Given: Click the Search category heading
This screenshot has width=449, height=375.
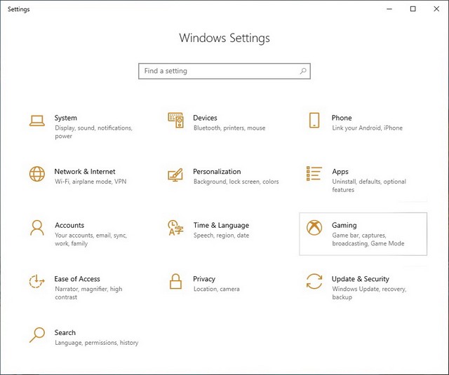Looking at the screenshot, I should (x=65, y=332).
